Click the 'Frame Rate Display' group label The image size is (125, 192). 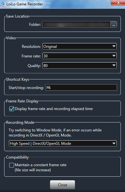pyautogui.click(x=22, y=101)
